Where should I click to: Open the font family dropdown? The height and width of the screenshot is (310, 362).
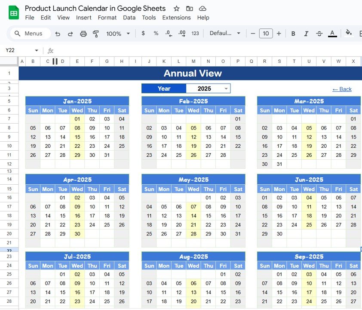tap(225, 33)
